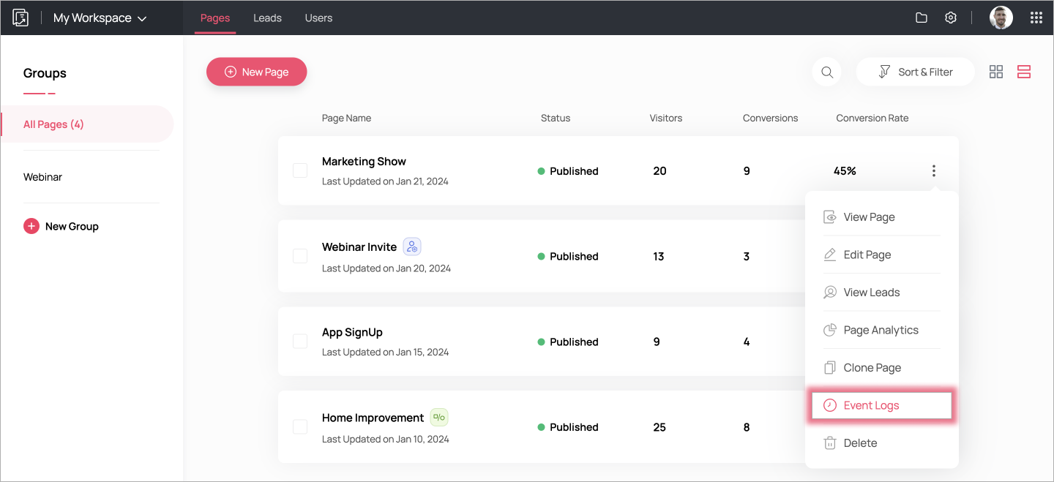Open the Sort & Filter options
This screenshot has width=1054, height=482.
pos(915,72)
